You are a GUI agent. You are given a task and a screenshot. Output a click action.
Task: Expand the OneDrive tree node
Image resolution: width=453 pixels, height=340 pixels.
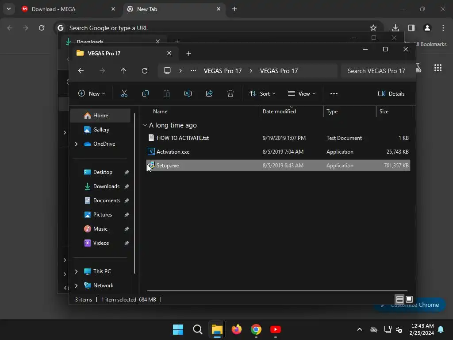[x=76, y=144]
